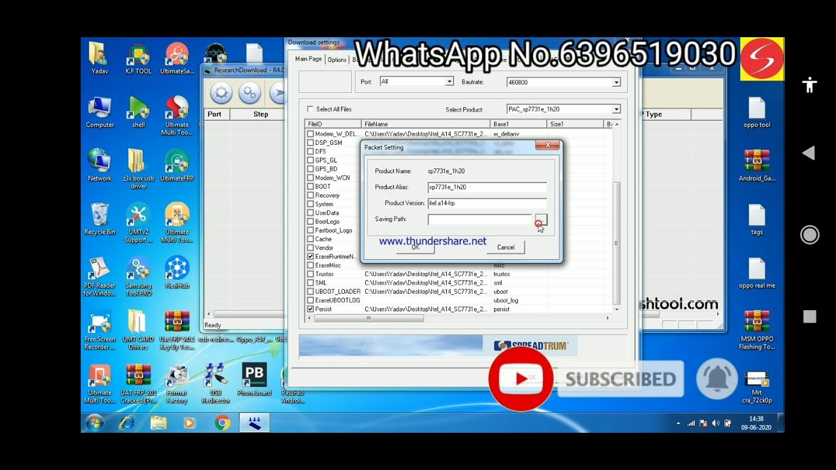Image resolution: width=836 pixels, height=470 pixels.
Task: Open the PhoneBoard desktop shortcut
Action: pyautogui.click(x=254, y=380)
